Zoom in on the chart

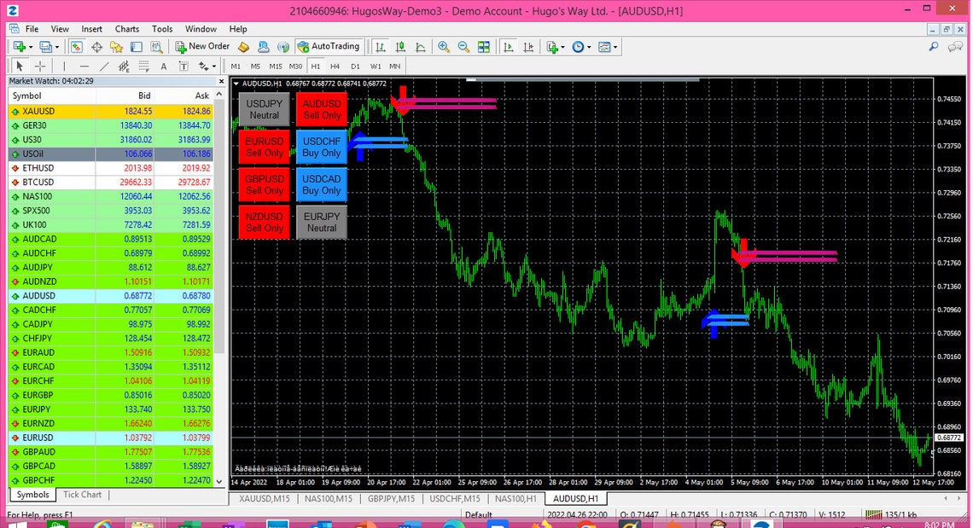[x=443, y=46]
